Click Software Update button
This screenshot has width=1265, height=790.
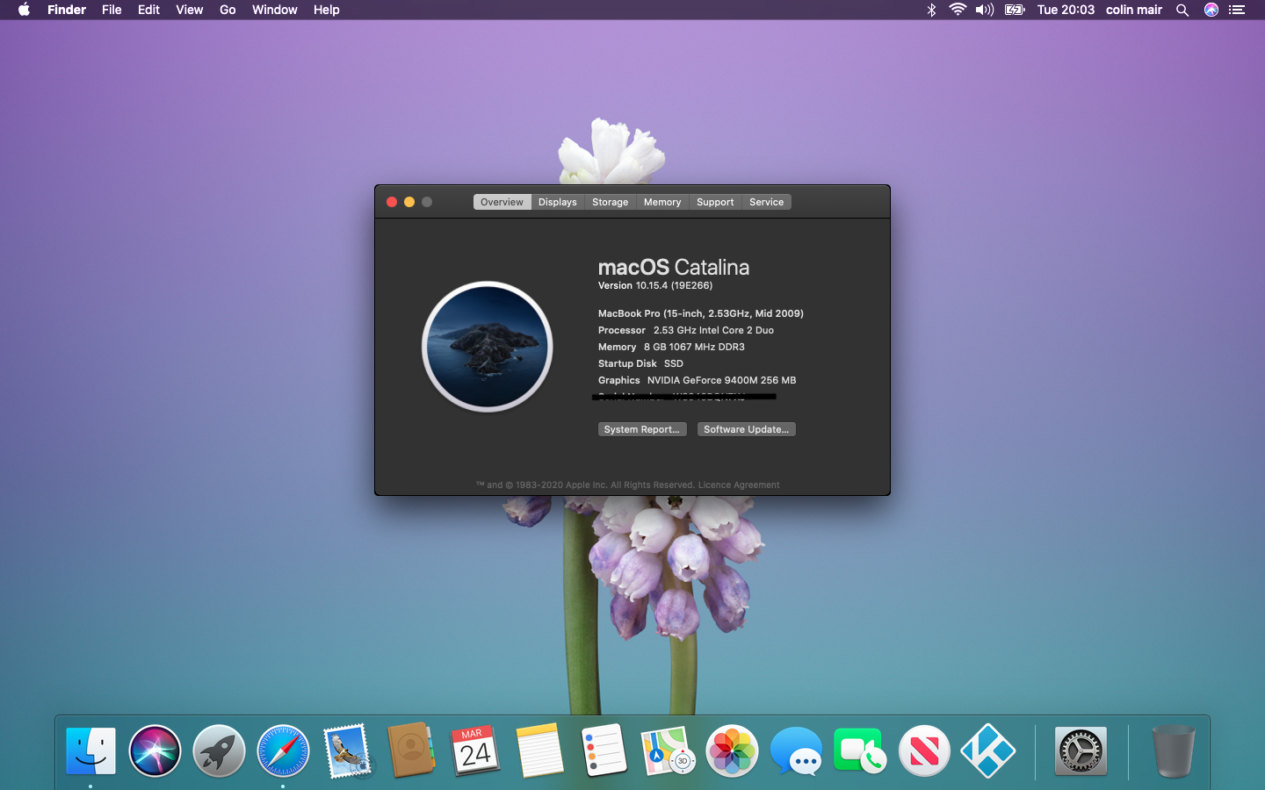point(746,429)
